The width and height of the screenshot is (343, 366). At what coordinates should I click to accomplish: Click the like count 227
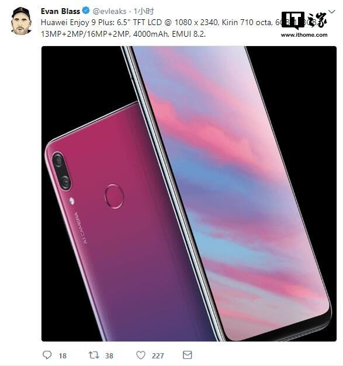coord(158,355)
